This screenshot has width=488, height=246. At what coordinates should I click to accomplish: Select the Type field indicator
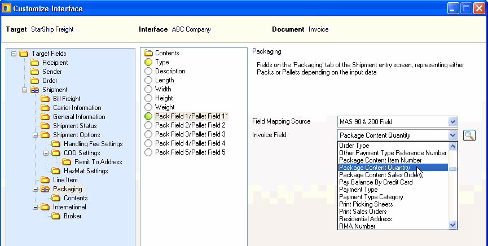pyautogui.click(x=148, y=62)
